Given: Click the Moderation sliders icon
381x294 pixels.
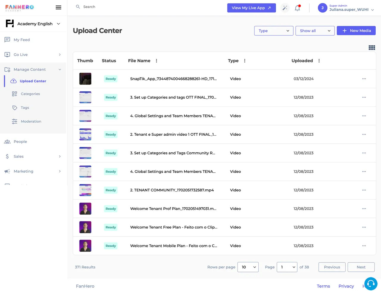Looking at the screenshot, I should (x=15, y=121).
